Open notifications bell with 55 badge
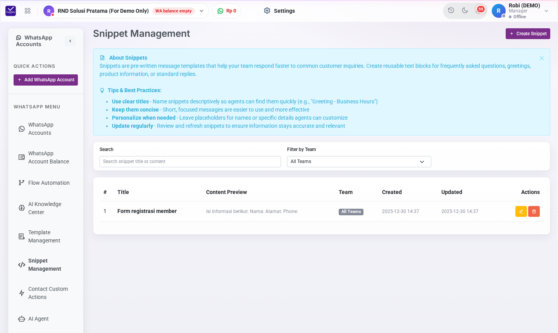Viewport: 558px width, 333px height. [479, 10]
